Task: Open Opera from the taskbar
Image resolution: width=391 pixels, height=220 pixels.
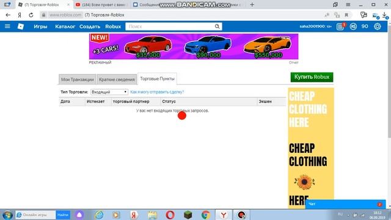Action: (x=170, y=215)
